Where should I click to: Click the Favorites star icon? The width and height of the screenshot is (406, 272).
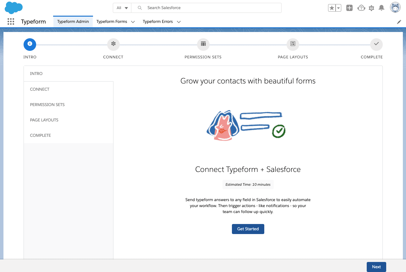332,8
